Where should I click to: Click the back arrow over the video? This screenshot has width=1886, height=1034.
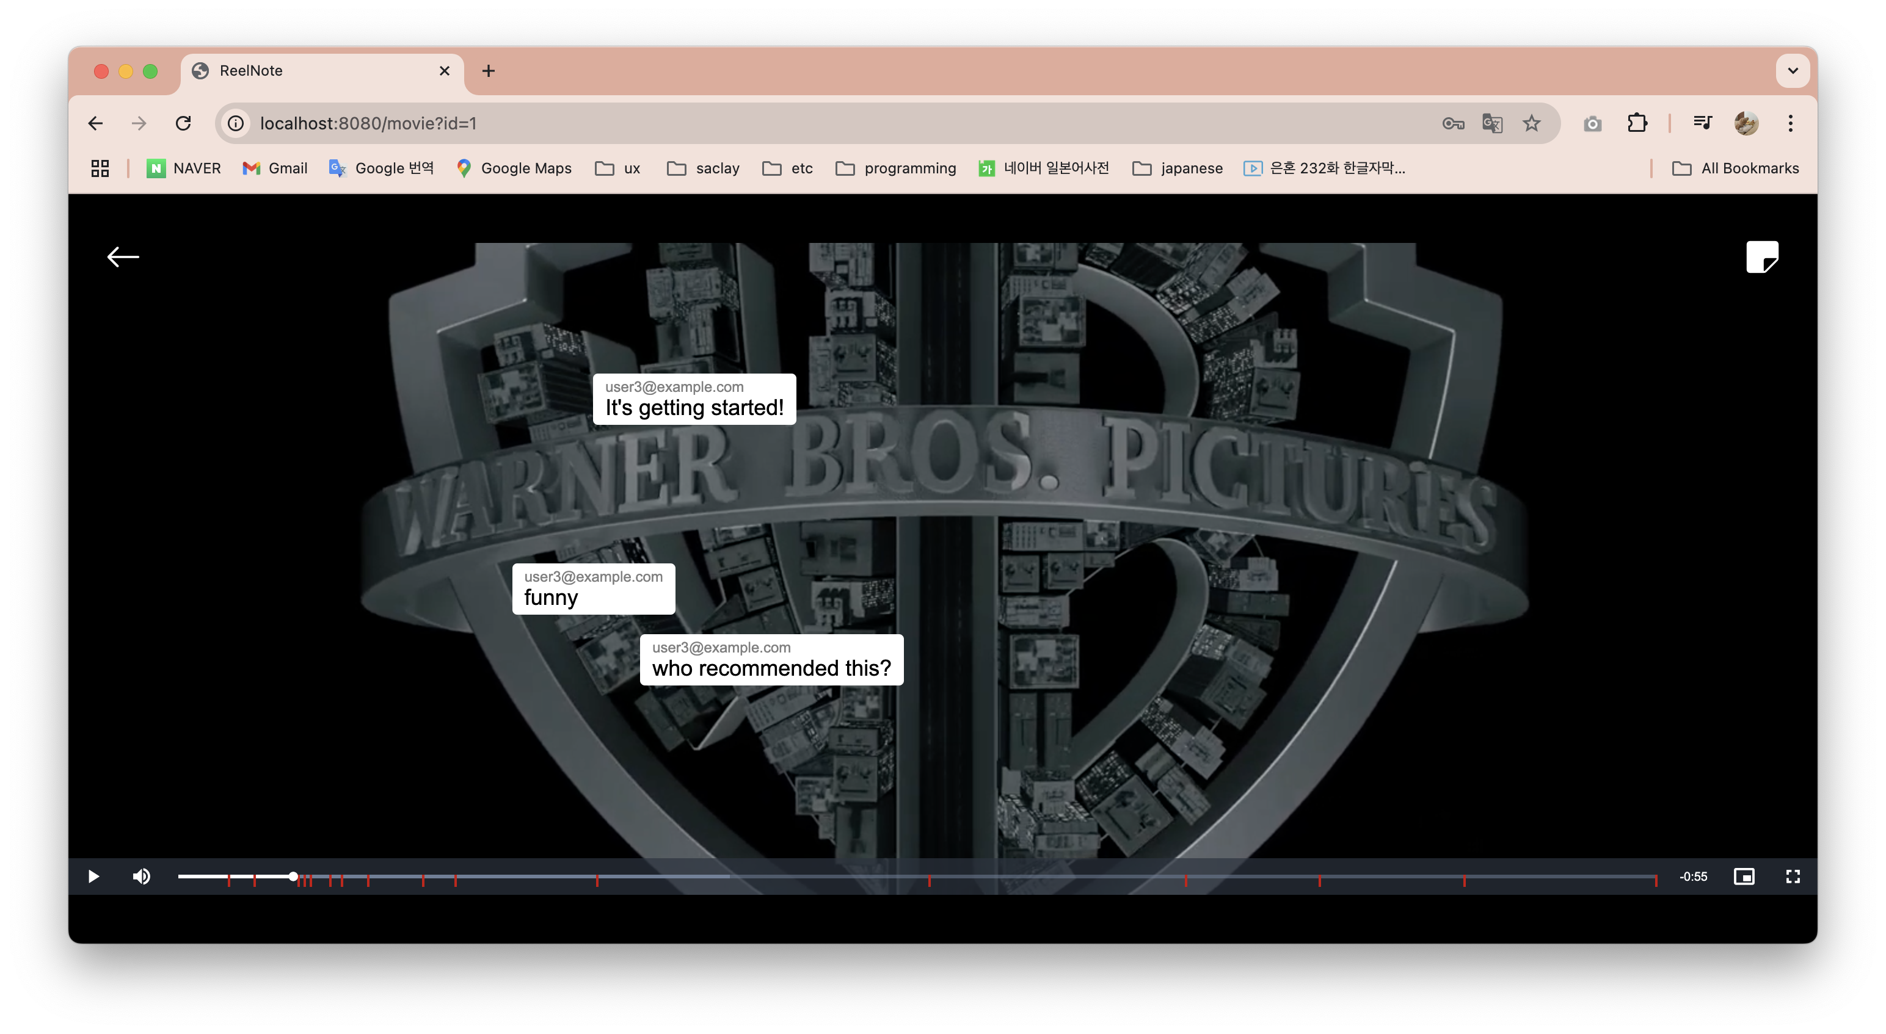click(x=123, y=257)
